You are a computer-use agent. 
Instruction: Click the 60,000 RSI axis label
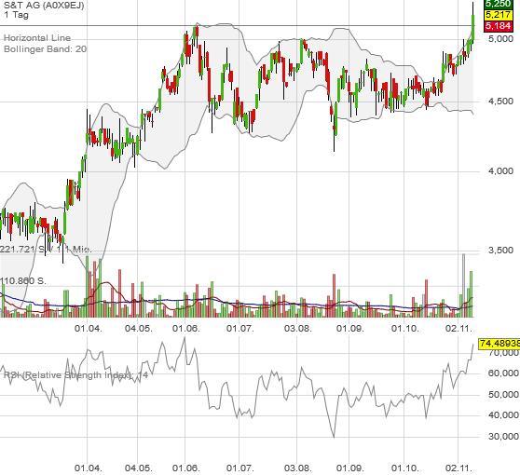[503, 373]
